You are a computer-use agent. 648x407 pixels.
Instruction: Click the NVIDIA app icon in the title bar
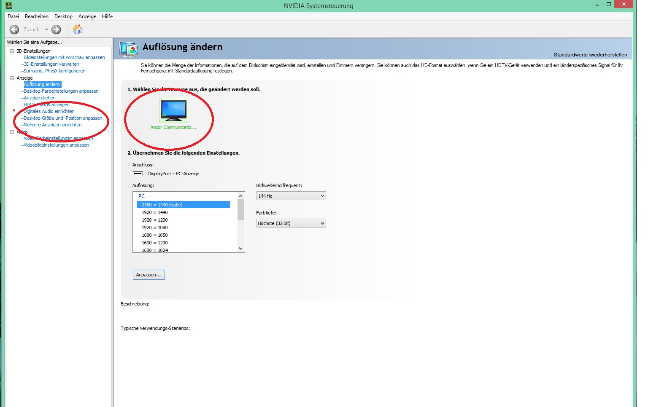pos(8,5)
